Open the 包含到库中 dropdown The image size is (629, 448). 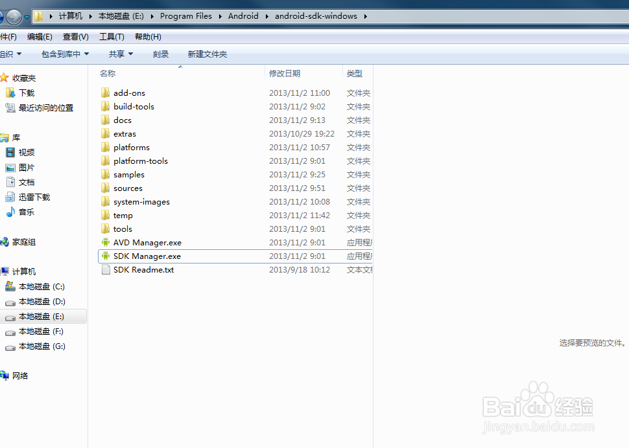(64, 54)
